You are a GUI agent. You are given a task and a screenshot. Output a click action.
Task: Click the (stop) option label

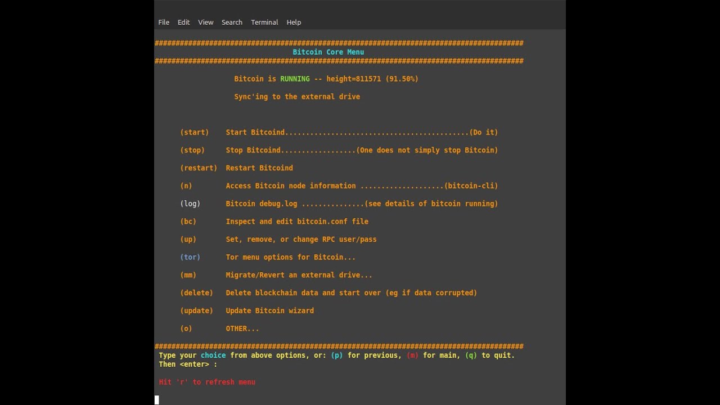192,150
